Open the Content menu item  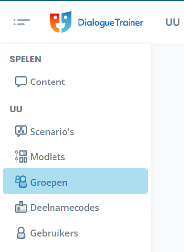pyautogui.click(x=75, y=82)
